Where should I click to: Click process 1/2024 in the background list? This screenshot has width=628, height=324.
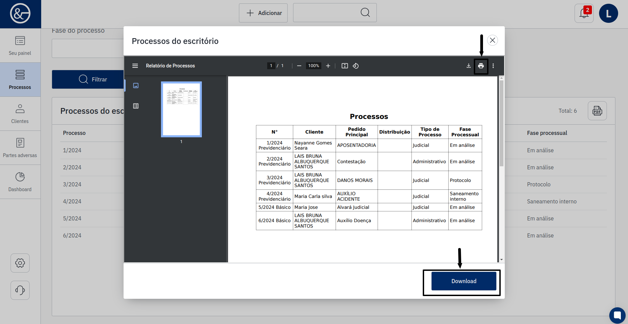tap(72, 150)
